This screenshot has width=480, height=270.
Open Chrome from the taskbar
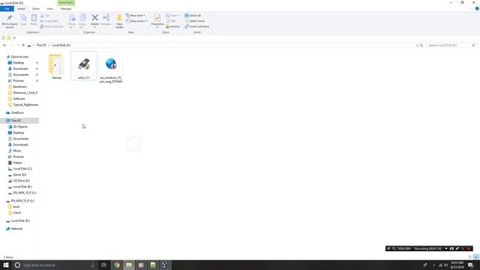(x=117, y=265)
